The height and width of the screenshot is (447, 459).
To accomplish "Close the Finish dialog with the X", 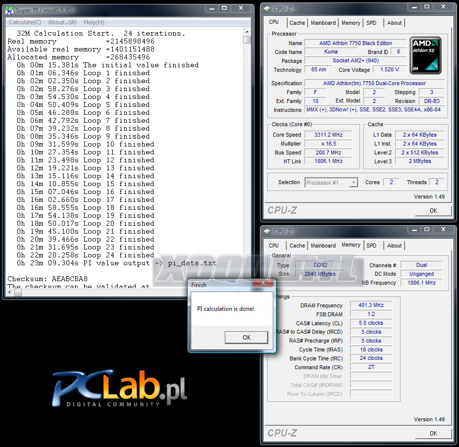I will point(263,283).
